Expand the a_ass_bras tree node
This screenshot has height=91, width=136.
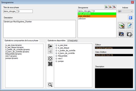click(56, 45)
